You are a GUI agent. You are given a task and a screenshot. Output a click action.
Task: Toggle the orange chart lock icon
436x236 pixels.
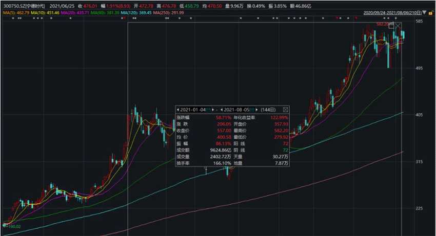[431, 13]
